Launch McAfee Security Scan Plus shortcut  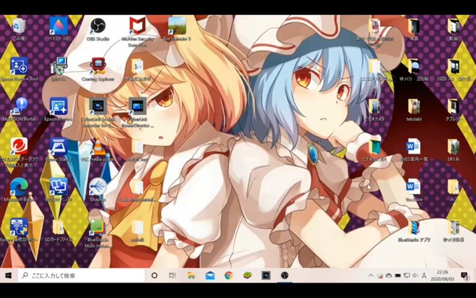point(137,26)
